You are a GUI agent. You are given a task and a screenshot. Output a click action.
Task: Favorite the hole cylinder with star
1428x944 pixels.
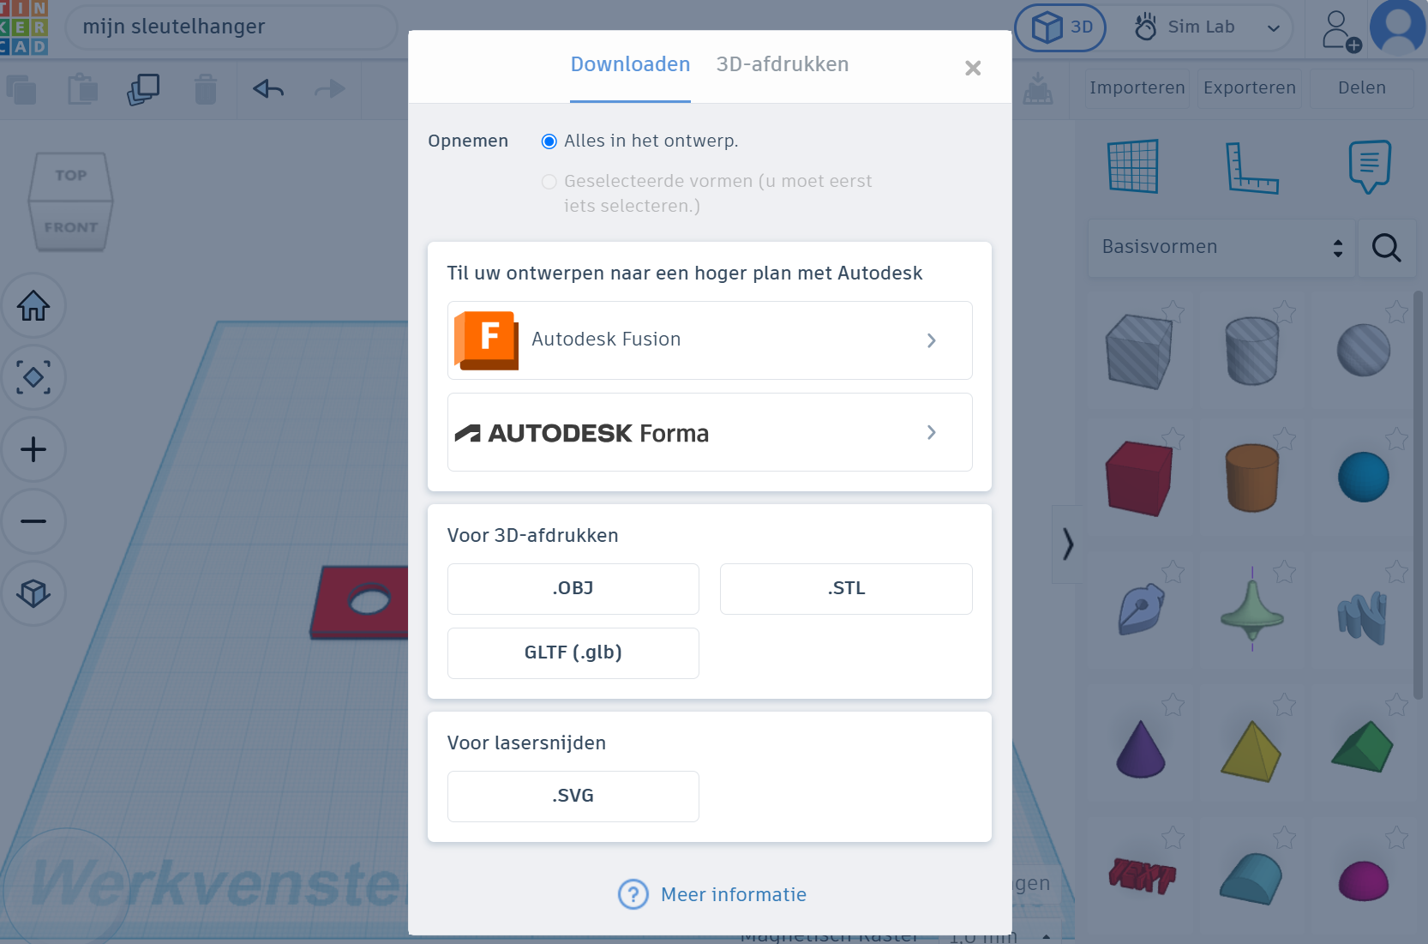(x=1284, y=312)
